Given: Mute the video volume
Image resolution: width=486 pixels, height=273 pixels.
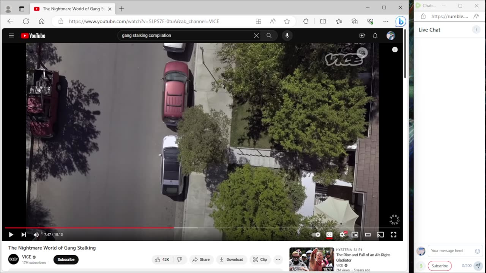Looking at the screenshot, I should click(36, 235).
